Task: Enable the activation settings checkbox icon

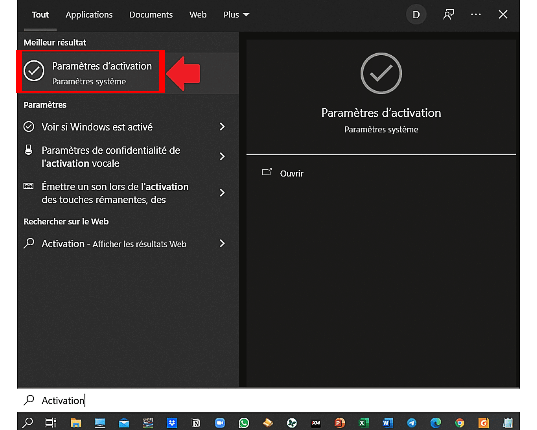Action: click(34, 71)
